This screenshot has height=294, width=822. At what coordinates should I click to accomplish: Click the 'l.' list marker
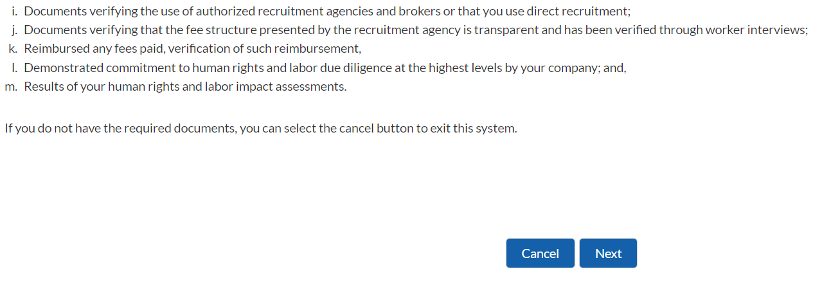[14, 68]
